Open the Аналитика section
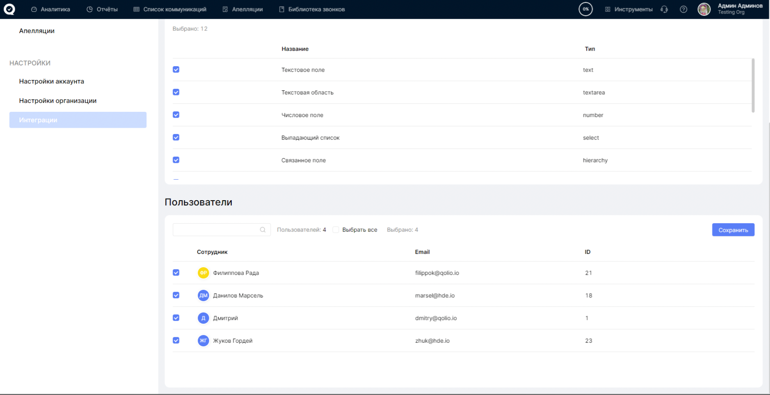The image size is (770, 395). [x=51, y=9]
